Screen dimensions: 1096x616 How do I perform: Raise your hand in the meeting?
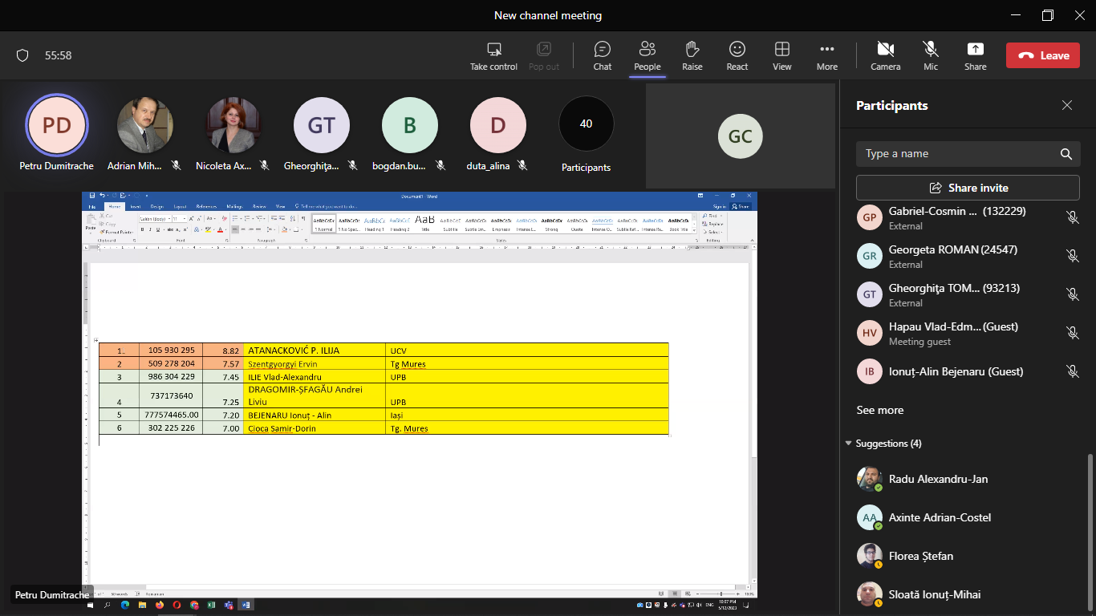pos(692,55)
